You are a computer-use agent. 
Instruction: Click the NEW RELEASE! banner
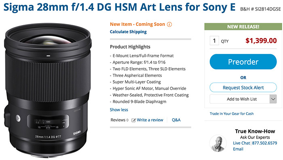pos(243,27)
